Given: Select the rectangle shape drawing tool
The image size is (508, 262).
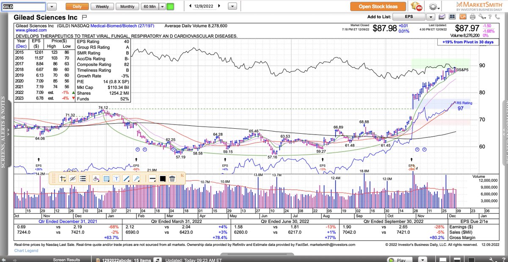Looking at the screenshot, I should point(106,179).
